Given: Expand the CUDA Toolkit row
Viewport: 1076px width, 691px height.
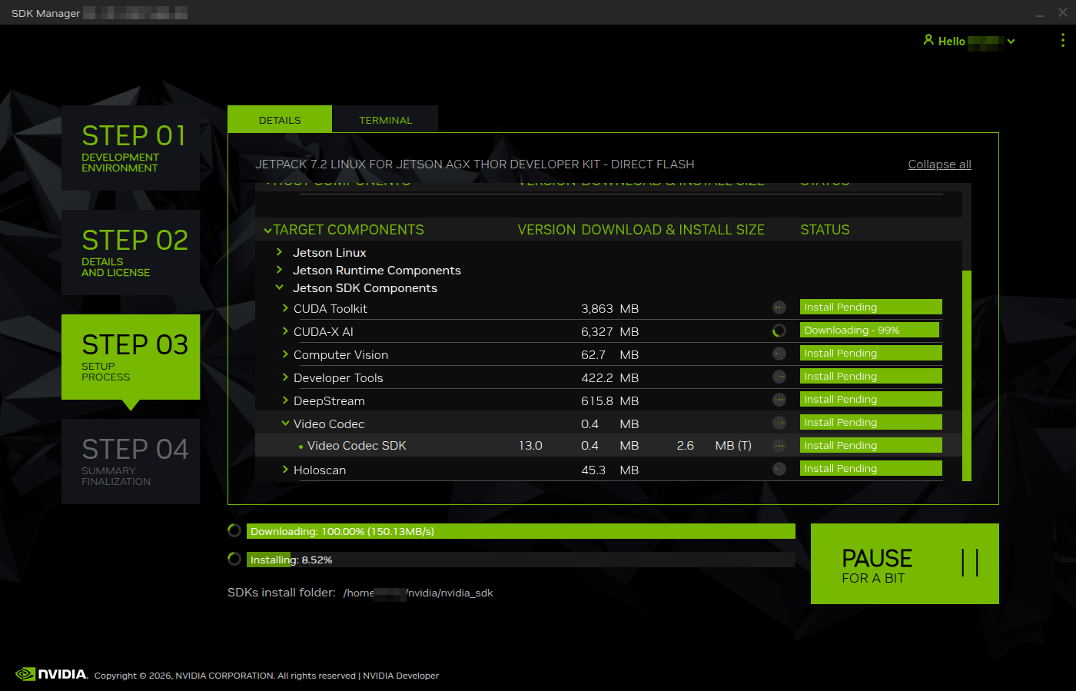Looking at the screenshot, I should [x=285, y=308].
